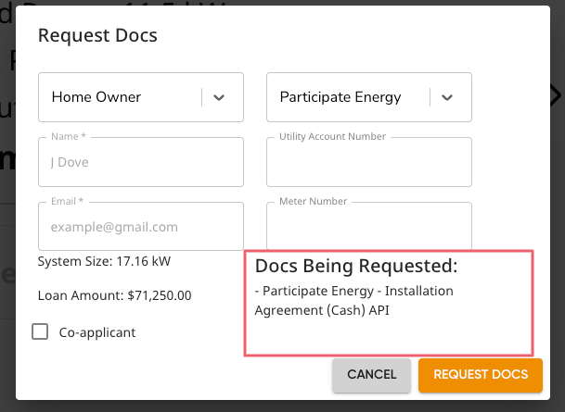Click the Docs Being Requested heading
The image size is (565, 412).
pyautogui.click(x=356, y=267)
